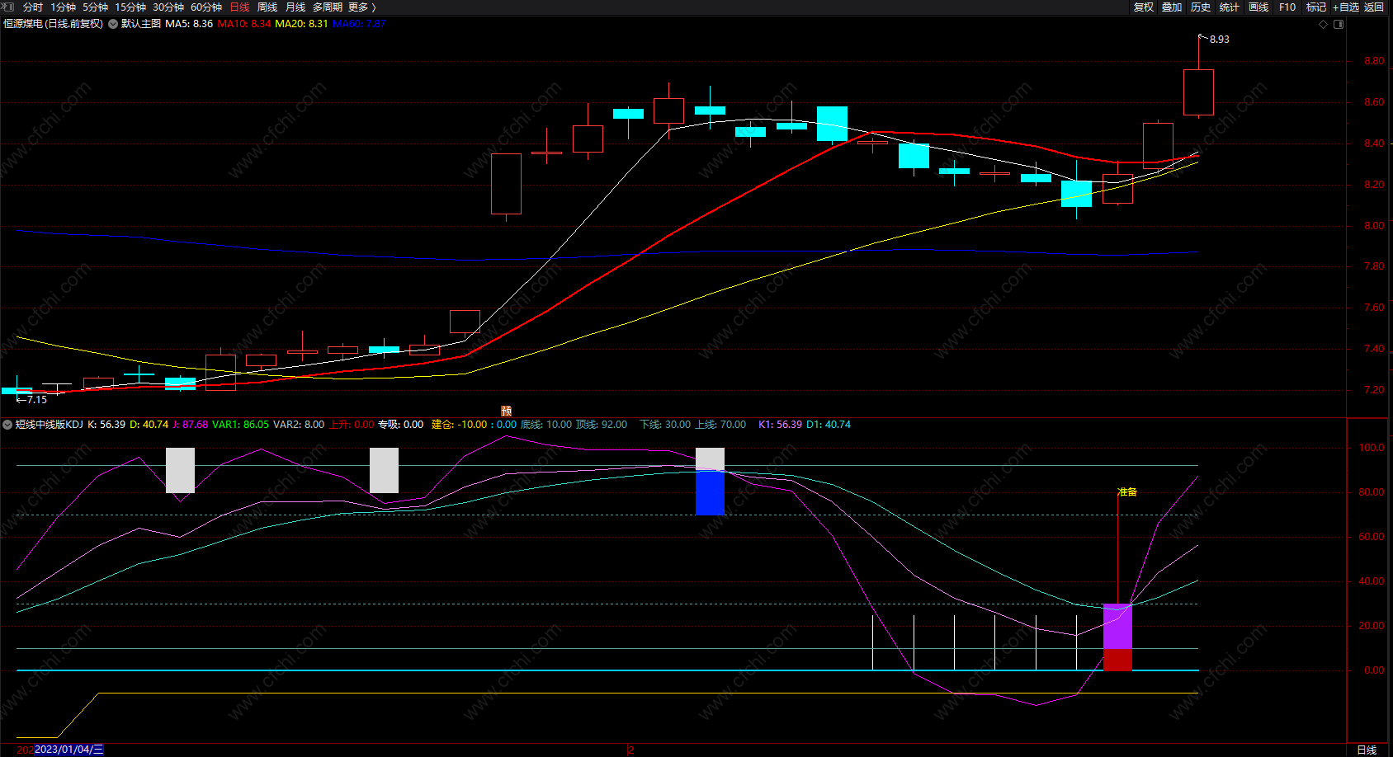
Task: Click the blue signal bar in KDJ panel
Action: [x=710, y=493]
